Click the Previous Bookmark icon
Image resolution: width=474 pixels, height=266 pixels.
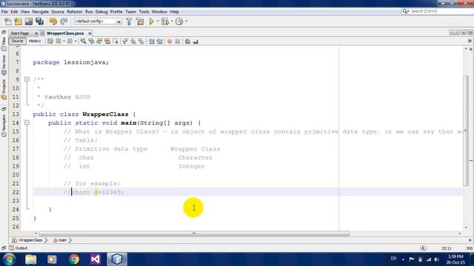point(125,41)
